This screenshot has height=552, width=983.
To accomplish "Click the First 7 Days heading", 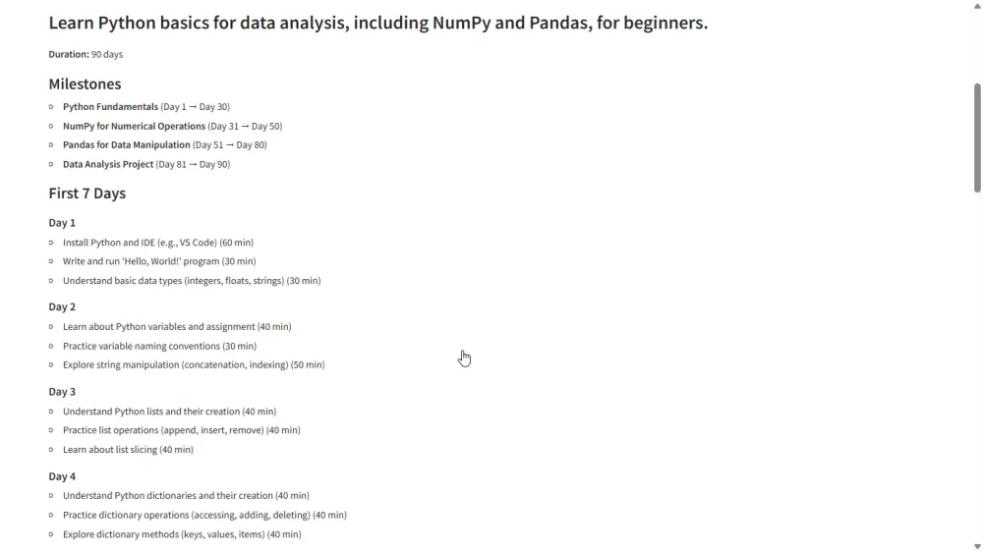I will pyautogui.click(x=87, y=193).
